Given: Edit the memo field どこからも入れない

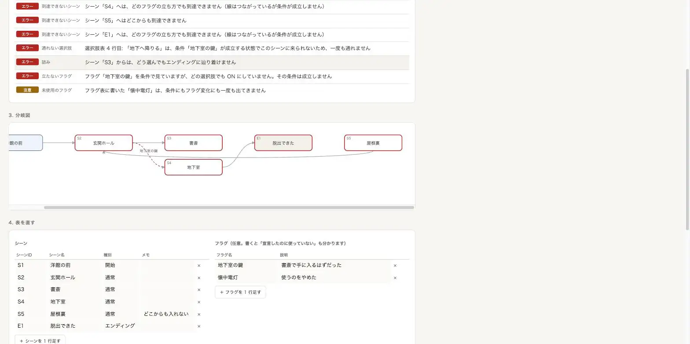Looking at the screenshot, I should [167, 314].
